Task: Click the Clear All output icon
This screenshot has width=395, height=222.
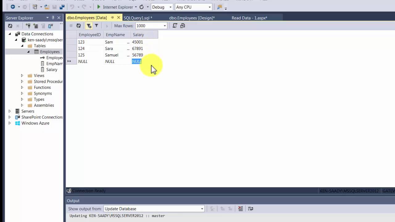Action: point(241,208)
